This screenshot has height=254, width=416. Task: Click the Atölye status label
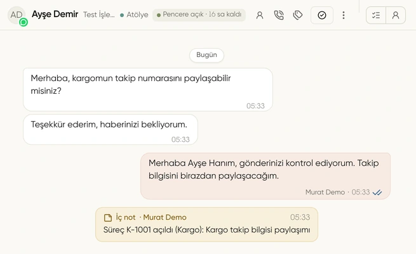click(134, 15)
